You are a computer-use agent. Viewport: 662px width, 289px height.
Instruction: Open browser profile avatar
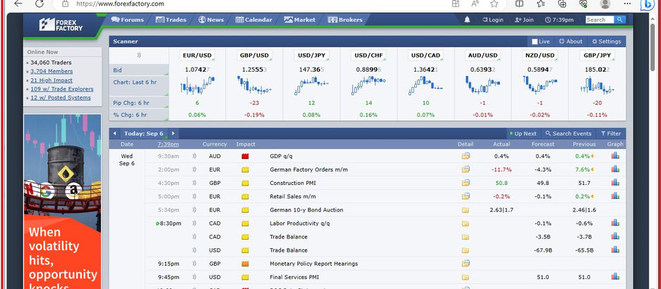[x=605, y=4]
